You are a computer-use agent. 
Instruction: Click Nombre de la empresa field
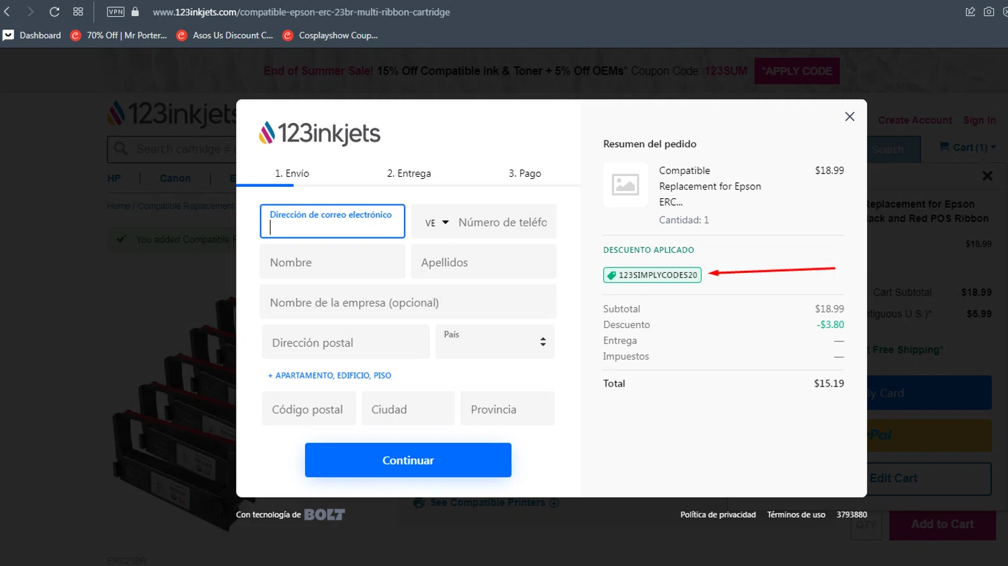408,302
